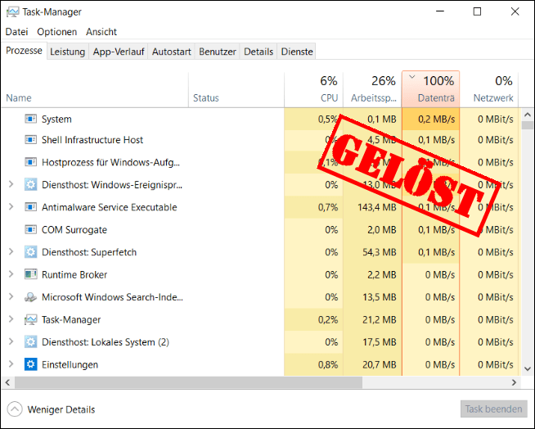Sort by the Status column header
The height and width of the screenshot is (429, 535).
click(x=236, y=90)
